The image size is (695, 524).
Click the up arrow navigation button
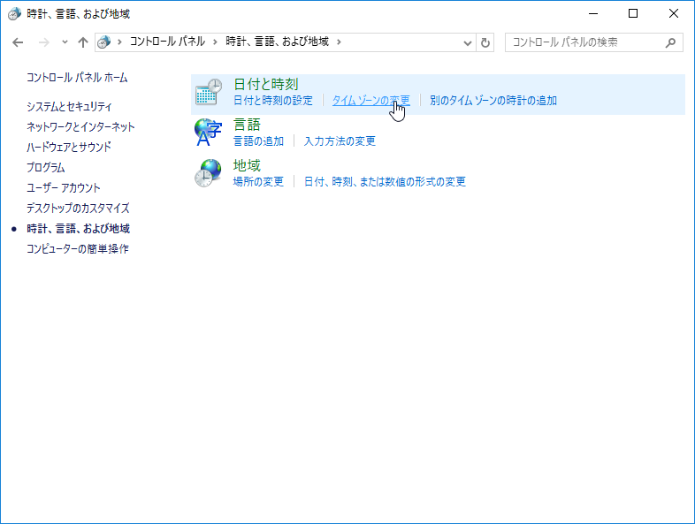point(83,42)
